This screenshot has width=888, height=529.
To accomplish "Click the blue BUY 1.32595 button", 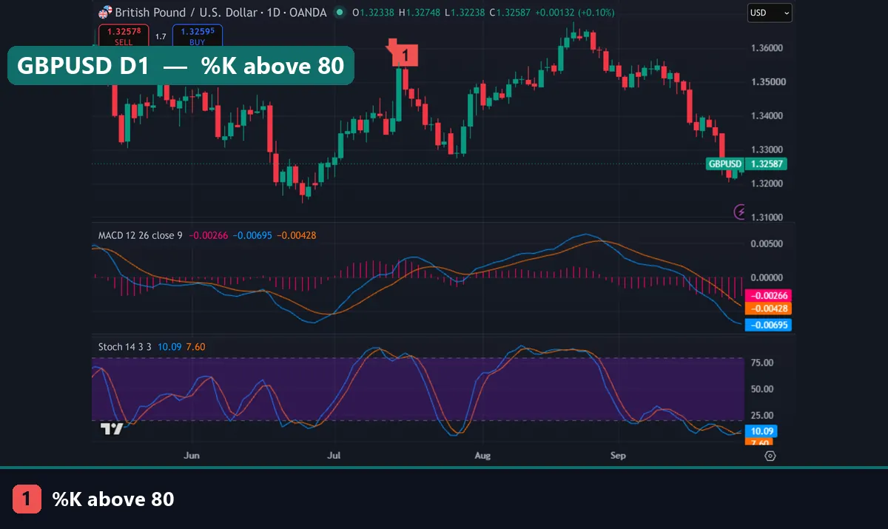I will [198, 36].
